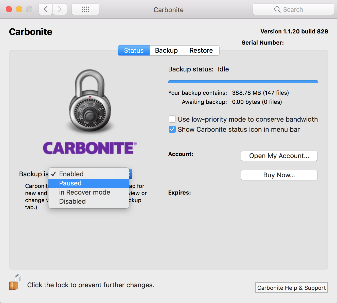Viewport: 337px width, 303px height.
Task: Click the orange unlocked padlock icon
Action: [x=15, y=282]
